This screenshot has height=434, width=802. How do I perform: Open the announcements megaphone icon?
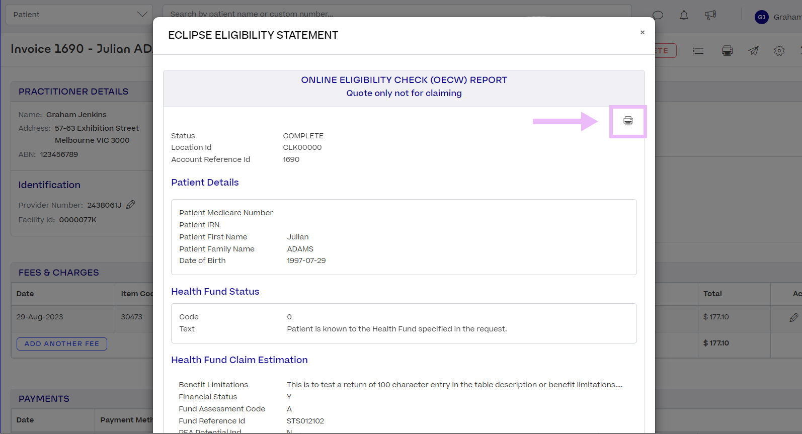tap(710, 16)
